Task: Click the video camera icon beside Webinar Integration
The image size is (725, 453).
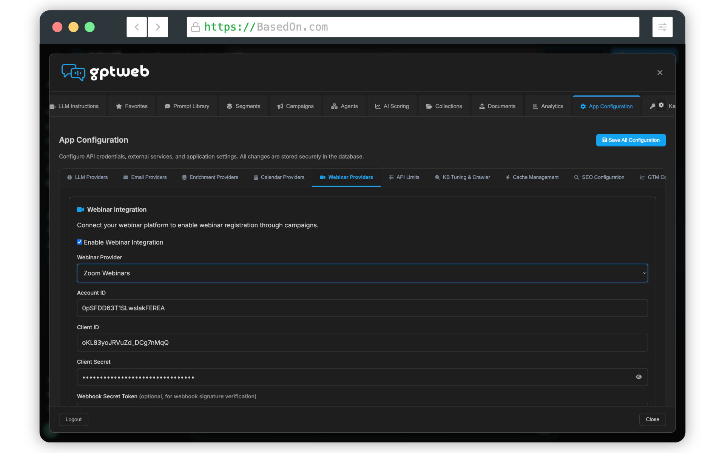Action: click(80, 210)
